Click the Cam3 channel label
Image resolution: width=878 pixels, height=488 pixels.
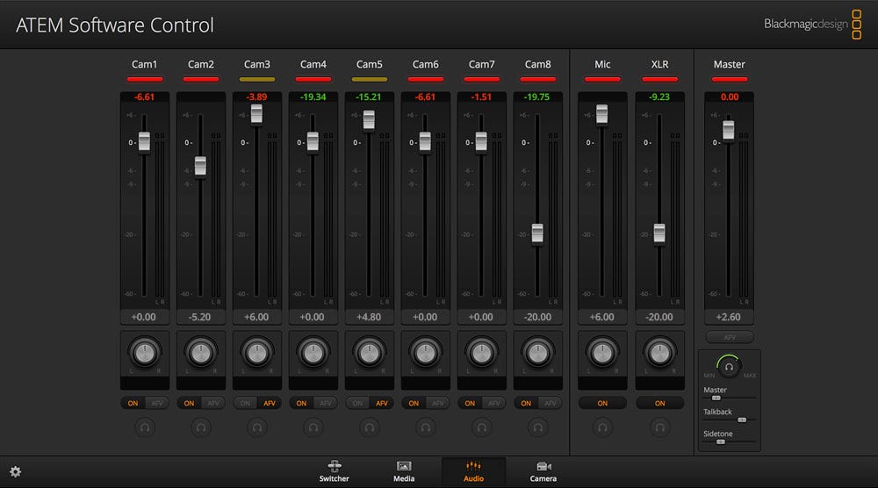(x=257, y=64)
